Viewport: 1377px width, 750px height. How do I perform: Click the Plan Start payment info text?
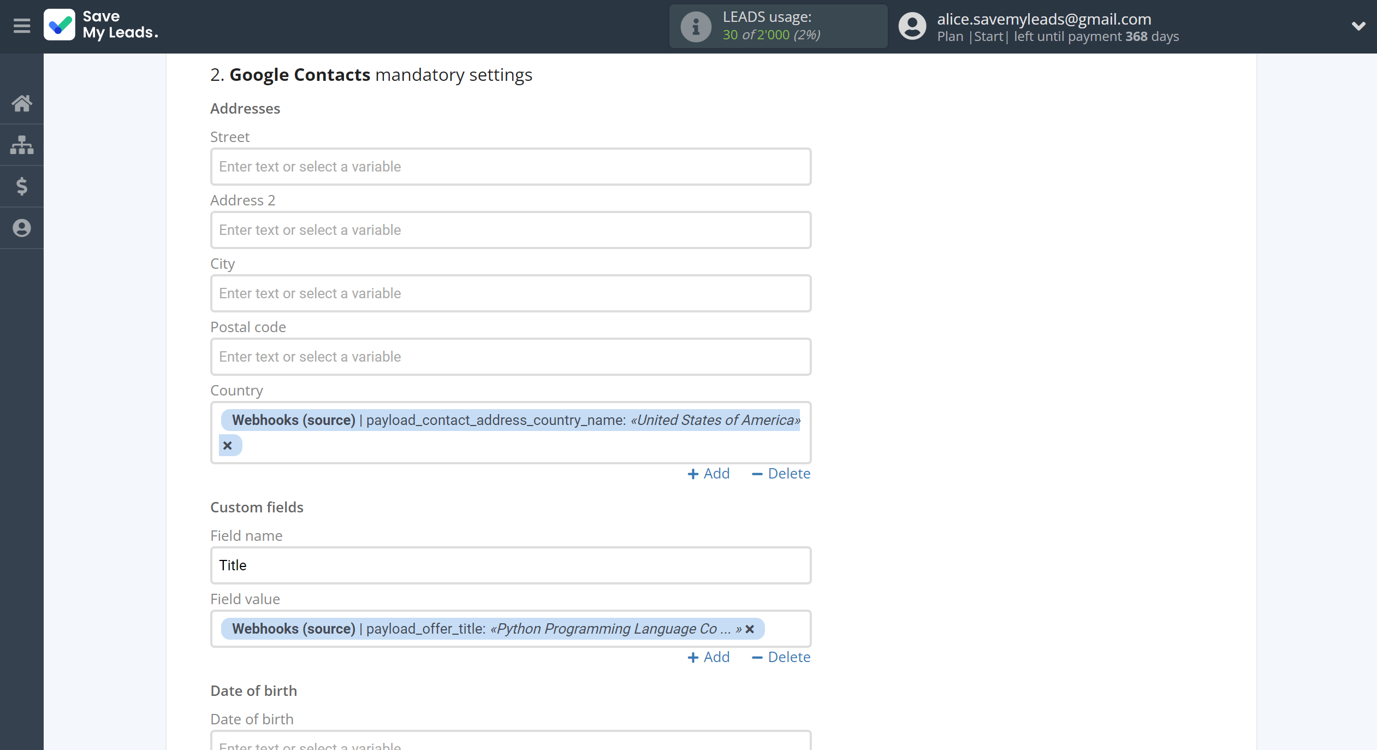point(1058,37)
